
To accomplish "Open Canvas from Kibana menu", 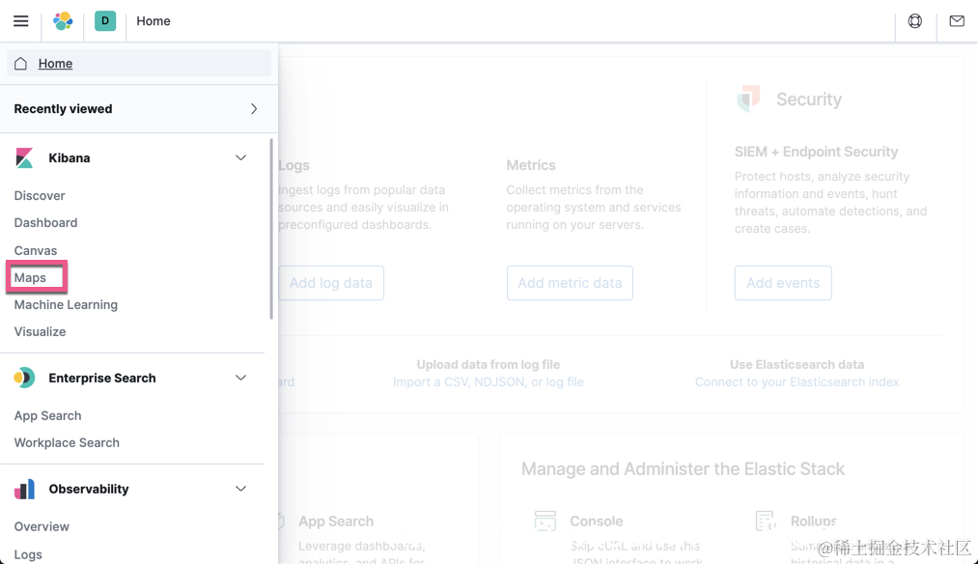I will (x=36, y=250).
